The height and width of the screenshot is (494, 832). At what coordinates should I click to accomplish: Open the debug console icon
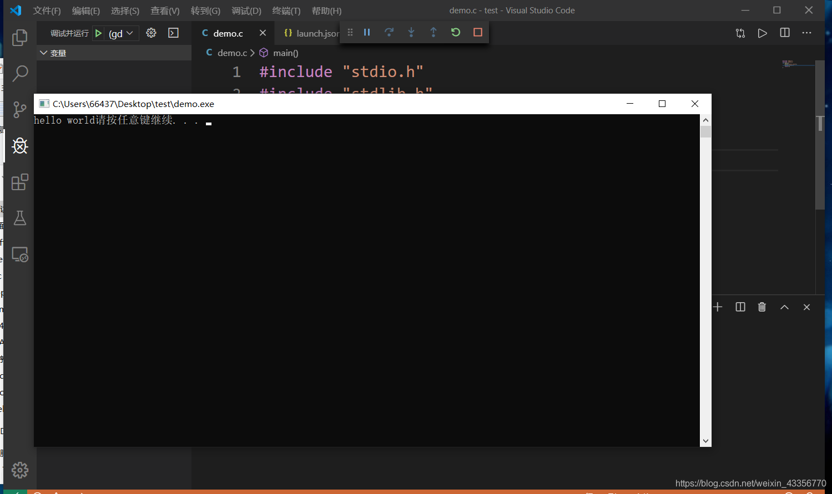174,33
